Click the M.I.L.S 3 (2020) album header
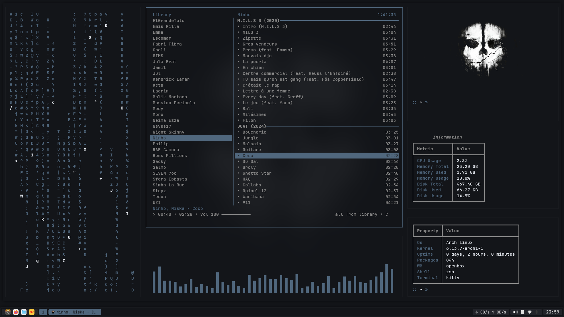Image resolution: width=564 pixels, height=317 pixels. tap(258, 21)
